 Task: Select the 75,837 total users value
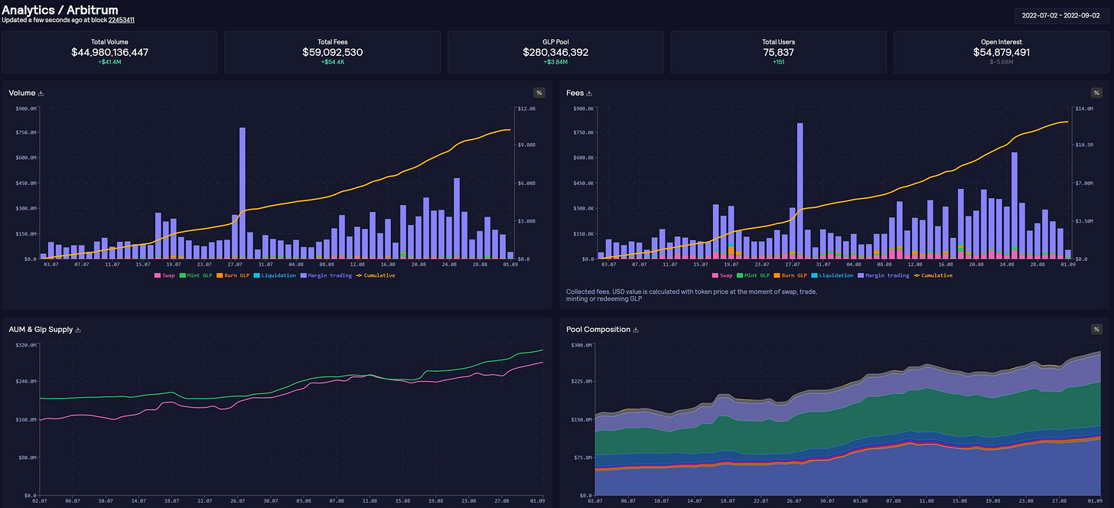(778, 52)
